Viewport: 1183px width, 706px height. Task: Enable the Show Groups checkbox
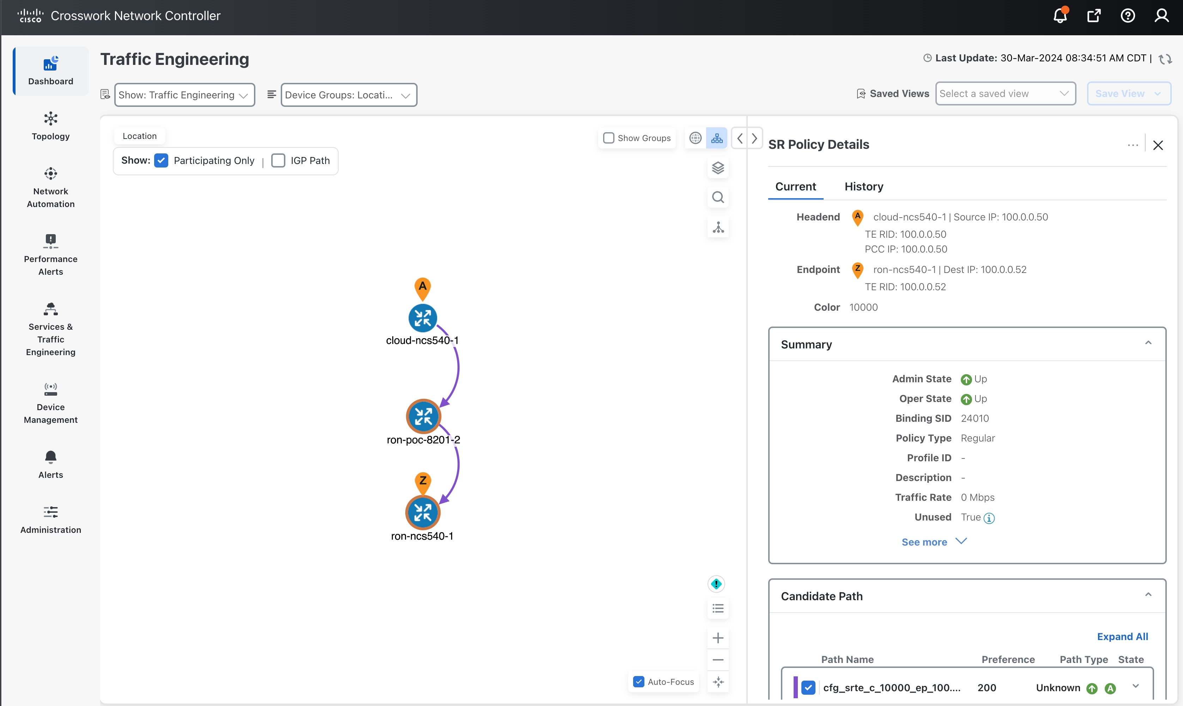click(608, 138)
